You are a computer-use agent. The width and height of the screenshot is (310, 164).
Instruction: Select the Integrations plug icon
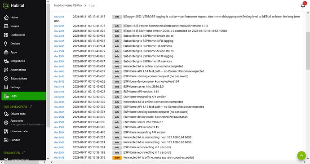(6, 61)
